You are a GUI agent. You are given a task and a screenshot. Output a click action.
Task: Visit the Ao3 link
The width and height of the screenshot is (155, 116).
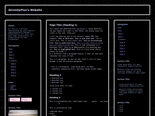(12, 87)
